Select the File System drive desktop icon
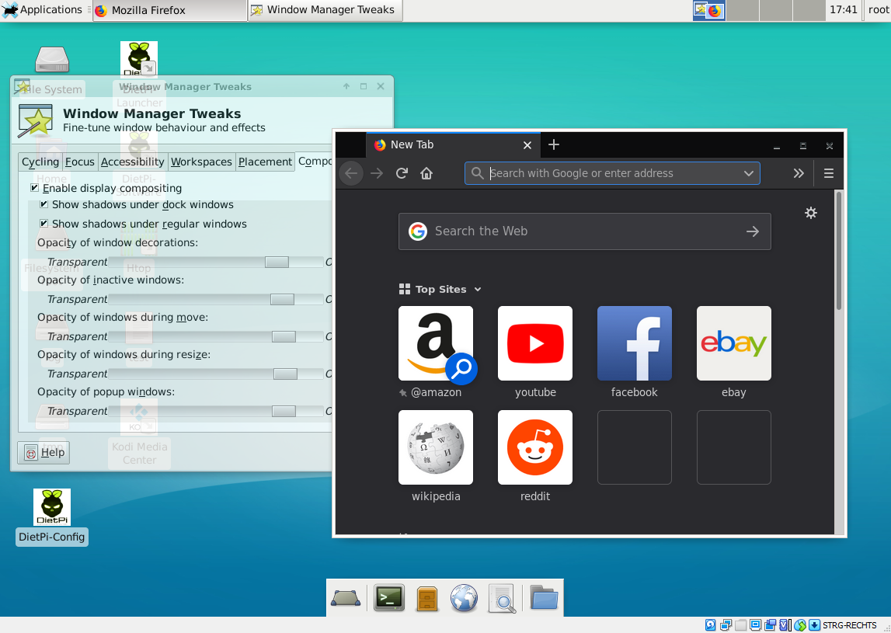Screen dimensions: 891x633 pyautogui.click(x=52, y=59)
